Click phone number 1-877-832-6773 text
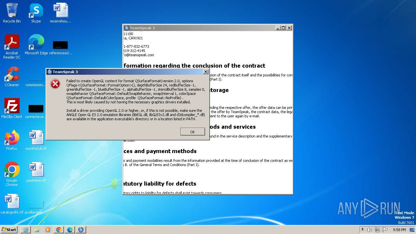This screenshot has height=234, width=416. [x=136, y=46]
